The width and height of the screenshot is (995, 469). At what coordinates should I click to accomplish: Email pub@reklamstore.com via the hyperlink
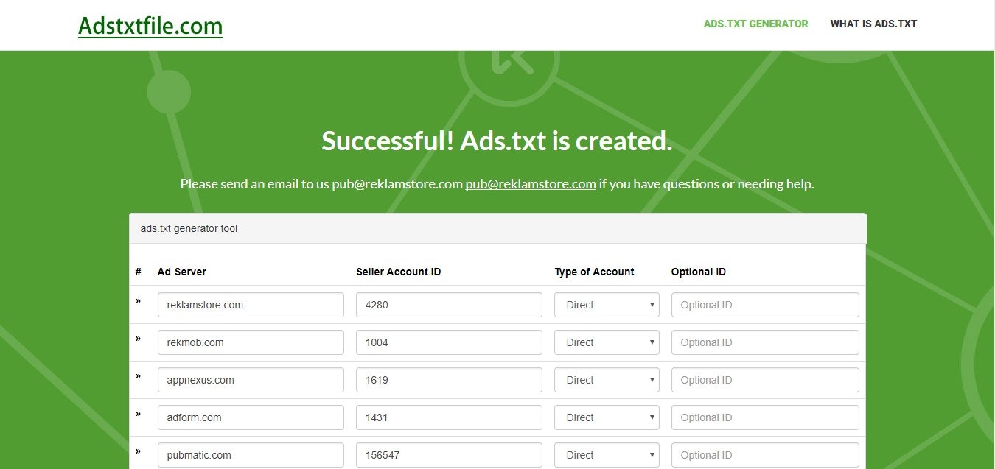530,183
